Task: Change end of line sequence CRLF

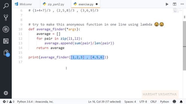Action: pos(153,102)
